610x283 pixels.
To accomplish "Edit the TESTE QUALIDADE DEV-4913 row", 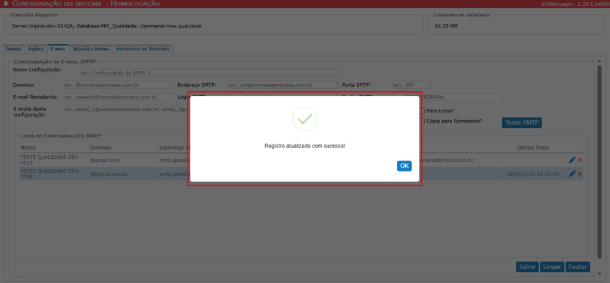I will click(x=572, y=160).
